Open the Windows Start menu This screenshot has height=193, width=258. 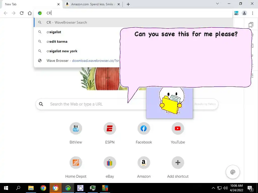click(6, 188)
